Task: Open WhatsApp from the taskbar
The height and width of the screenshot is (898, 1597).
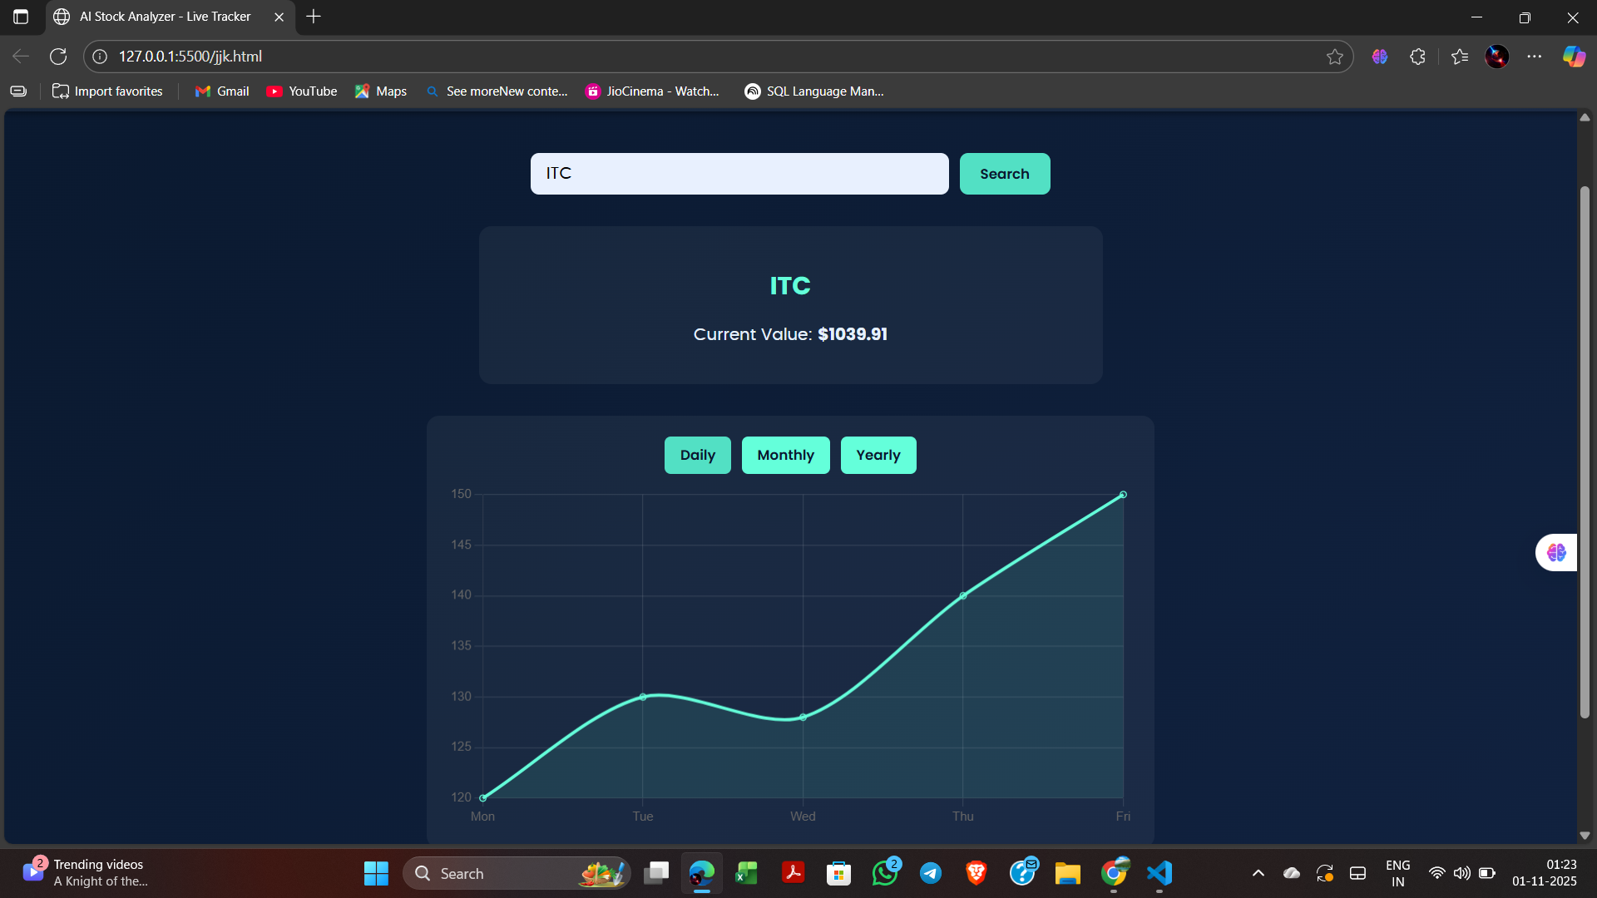Action: coord(885,873)
